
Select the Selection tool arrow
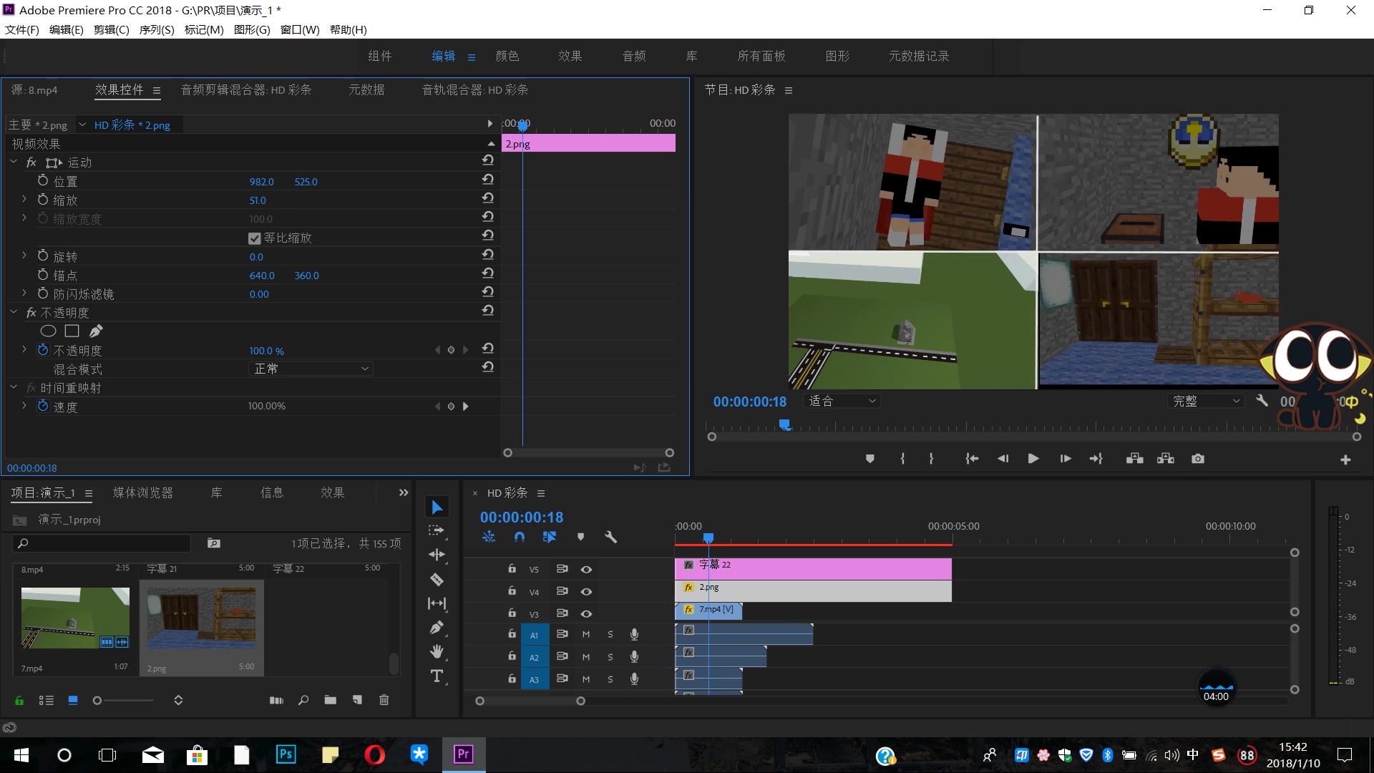point(437,507)
